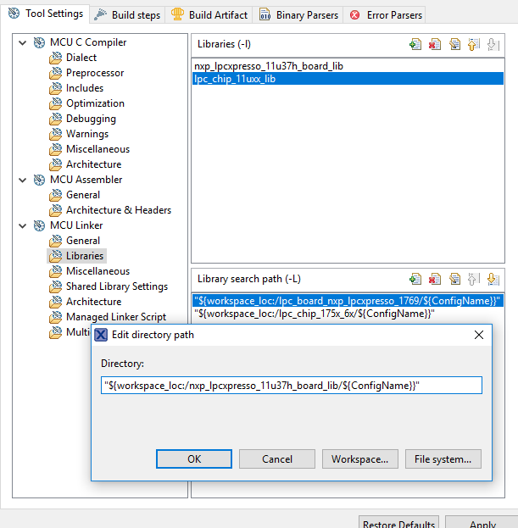
Task: Collapse the MCU Assembler tree node
Action: point(23,181)
